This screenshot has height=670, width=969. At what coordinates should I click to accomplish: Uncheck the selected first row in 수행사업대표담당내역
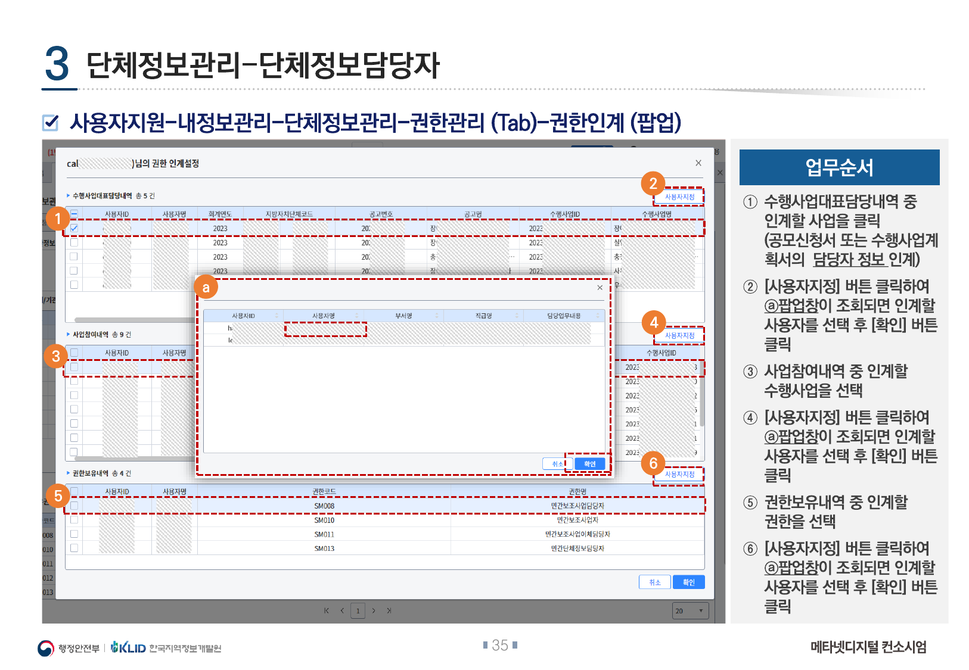[x=74, y=228]
